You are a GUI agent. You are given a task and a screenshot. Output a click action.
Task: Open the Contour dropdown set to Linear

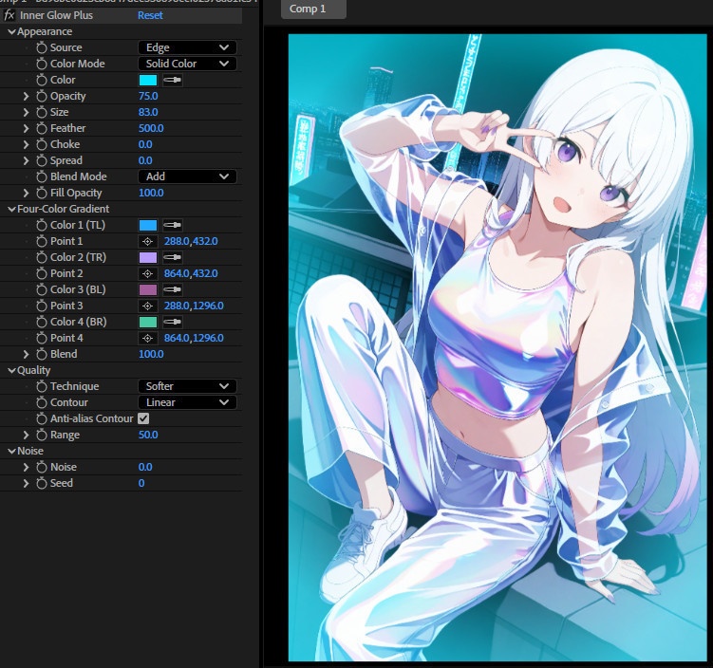[187, 402]
